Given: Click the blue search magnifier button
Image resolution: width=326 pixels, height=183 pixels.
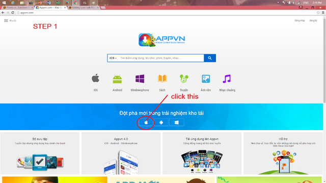Looking at the screenshot, I should pyautogui.click(x=210, y=58).
